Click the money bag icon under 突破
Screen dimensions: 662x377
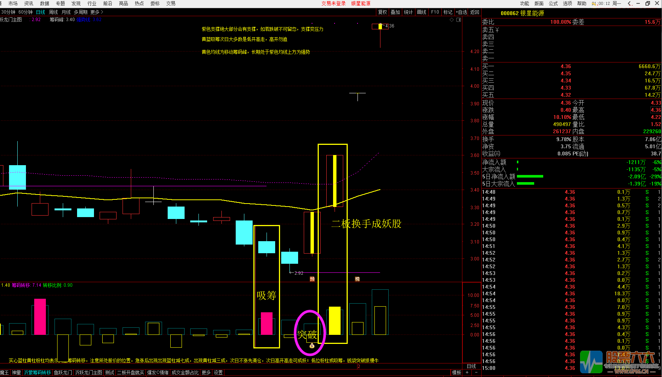312,345
